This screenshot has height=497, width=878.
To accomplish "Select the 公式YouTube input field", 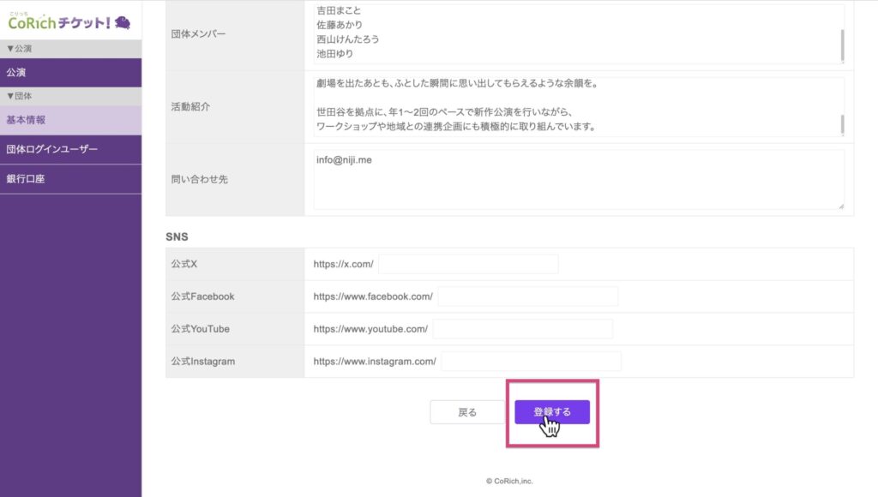I will click(x=522, y=329).
